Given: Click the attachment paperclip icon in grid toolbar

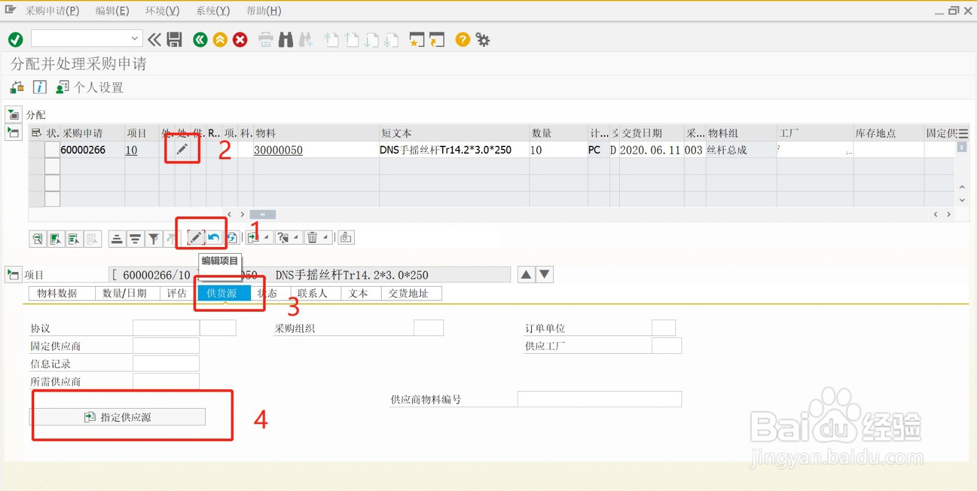Looking at the screenshot, I should (x=346, y=237).
